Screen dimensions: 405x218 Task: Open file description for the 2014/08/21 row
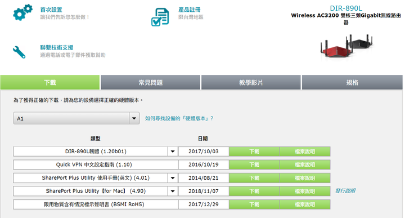tap(305, 178)
